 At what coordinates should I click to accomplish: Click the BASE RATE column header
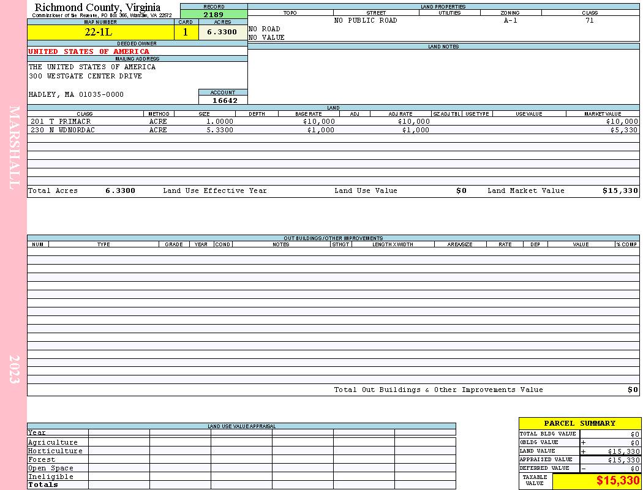click(309, 114)
